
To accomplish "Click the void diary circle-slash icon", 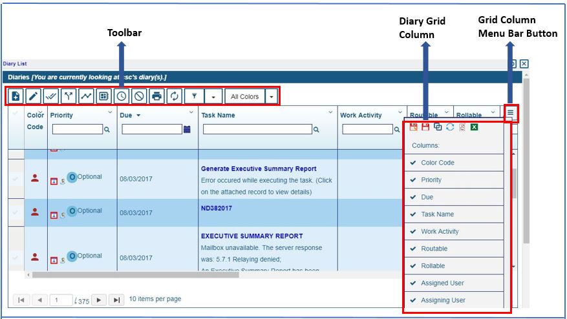I will pyautogui.click(x=139, y=96).
